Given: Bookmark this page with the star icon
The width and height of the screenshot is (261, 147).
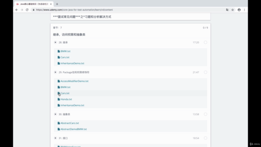Looking at the screenshot, I should pos(232,10).
